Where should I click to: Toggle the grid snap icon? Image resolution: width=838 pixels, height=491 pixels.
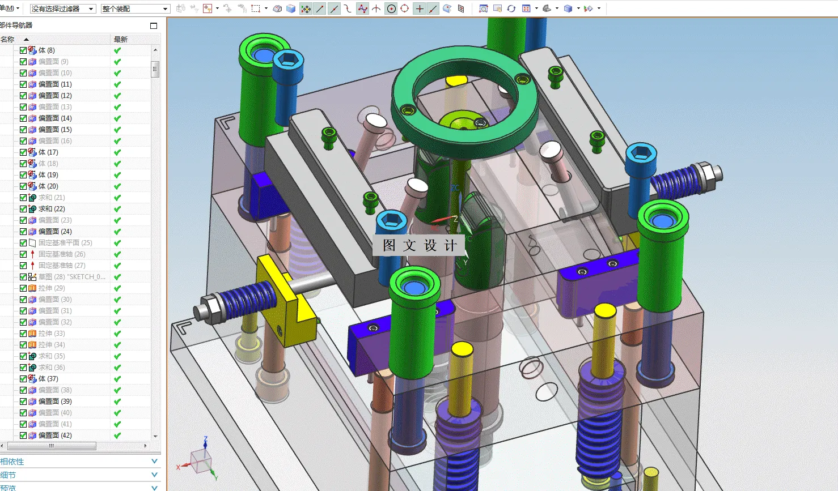point(461,8)
